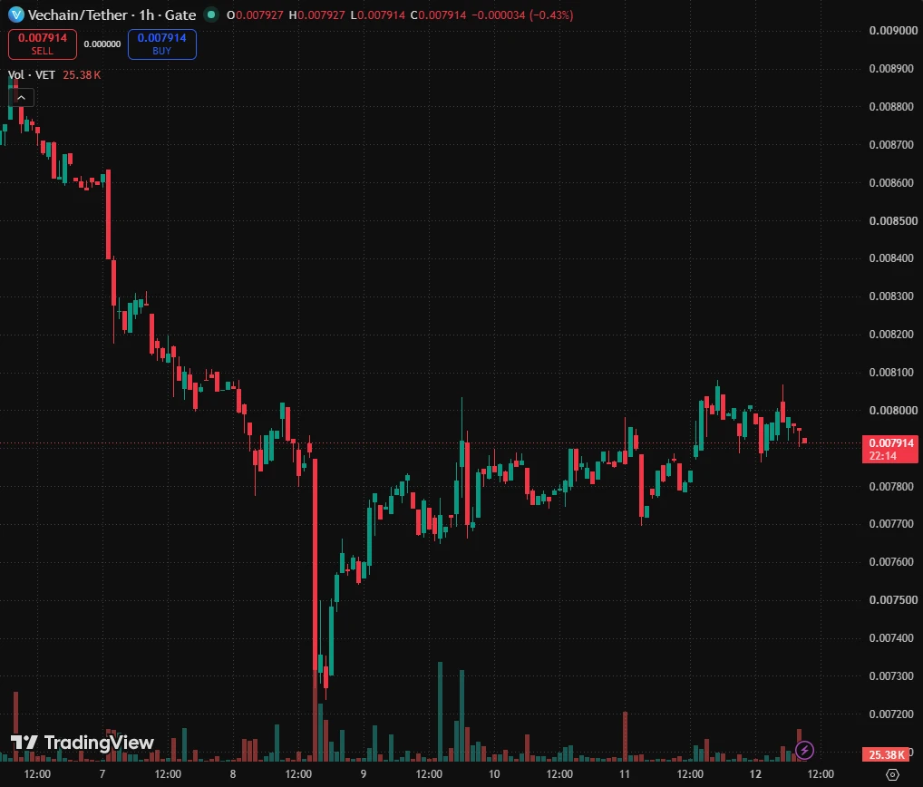
Task: Click date label 11 on time axis
Action: tap(625, 774)
